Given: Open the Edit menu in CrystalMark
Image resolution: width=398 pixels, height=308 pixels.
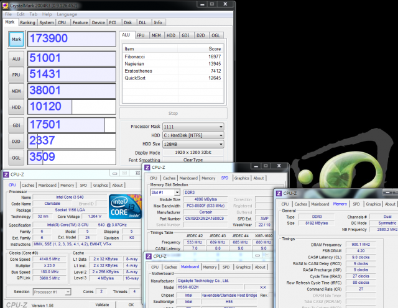Looking at the screenshot, I should tap(21, 14).
